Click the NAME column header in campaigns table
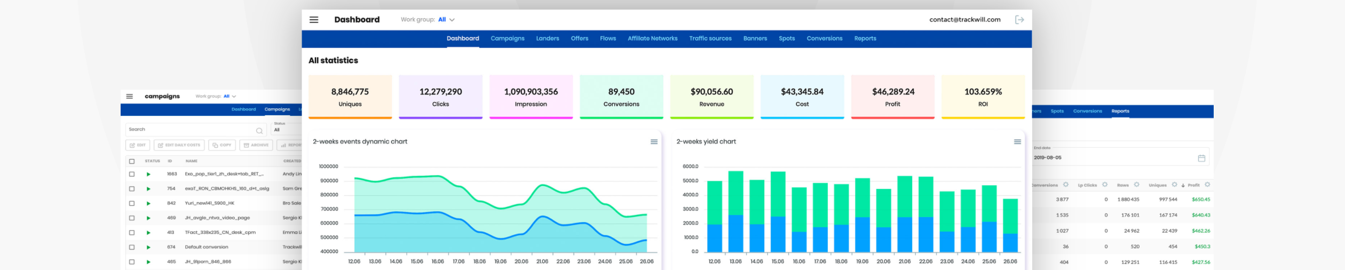 [192, 161]
